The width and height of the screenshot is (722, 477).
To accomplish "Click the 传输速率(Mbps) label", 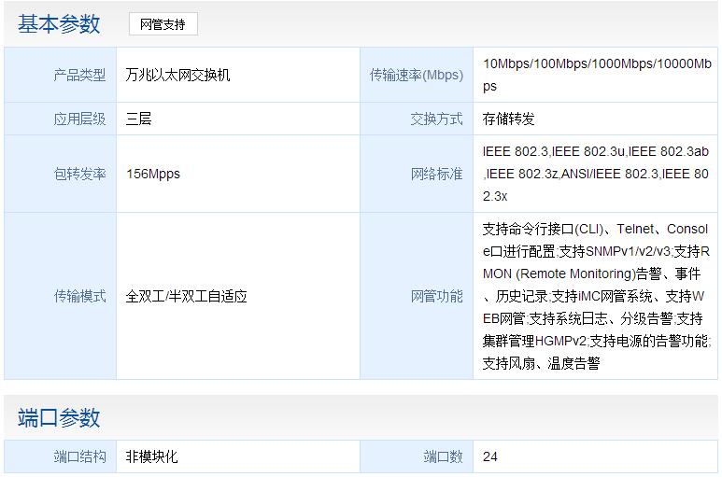I will point(417,75).
